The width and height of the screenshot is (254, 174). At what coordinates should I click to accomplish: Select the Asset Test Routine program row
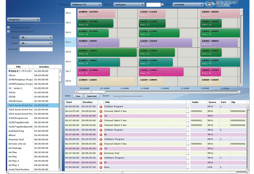click(33, 170)
